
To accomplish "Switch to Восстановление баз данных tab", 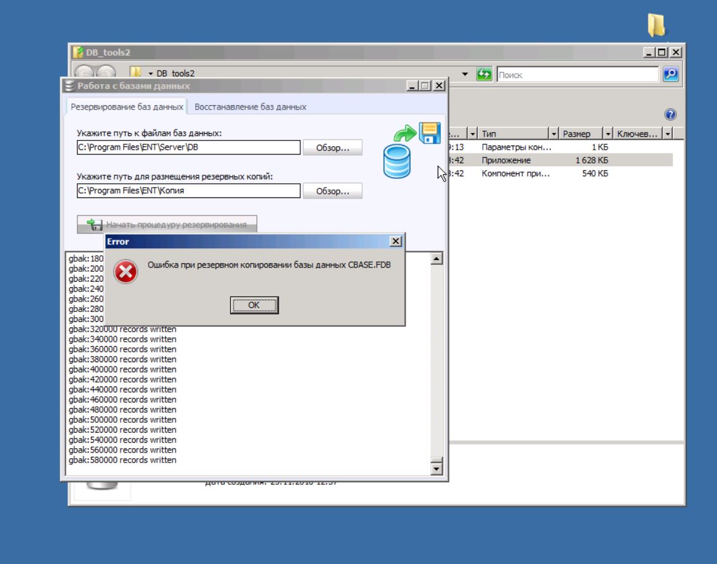I will click(250, 106).
